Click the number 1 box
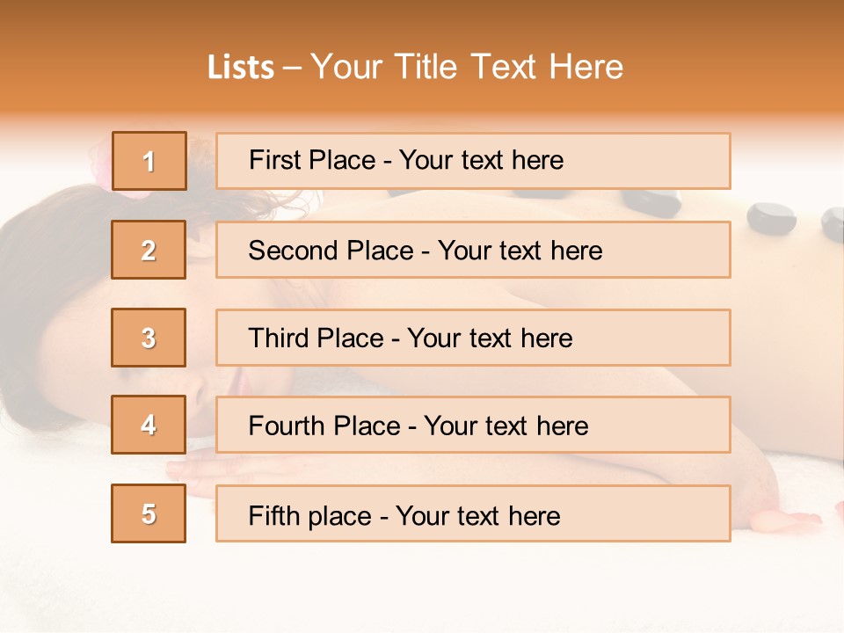 [149, 161]
